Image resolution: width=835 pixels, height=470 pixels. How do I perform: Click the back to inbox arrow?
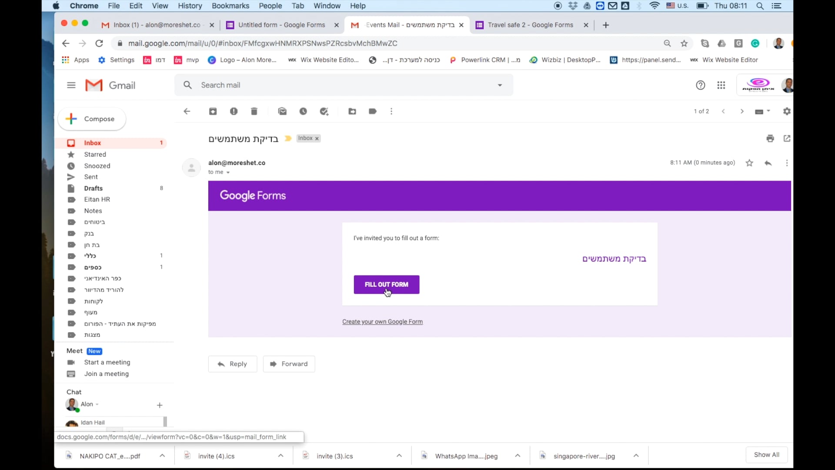click(x=187, y=111)
